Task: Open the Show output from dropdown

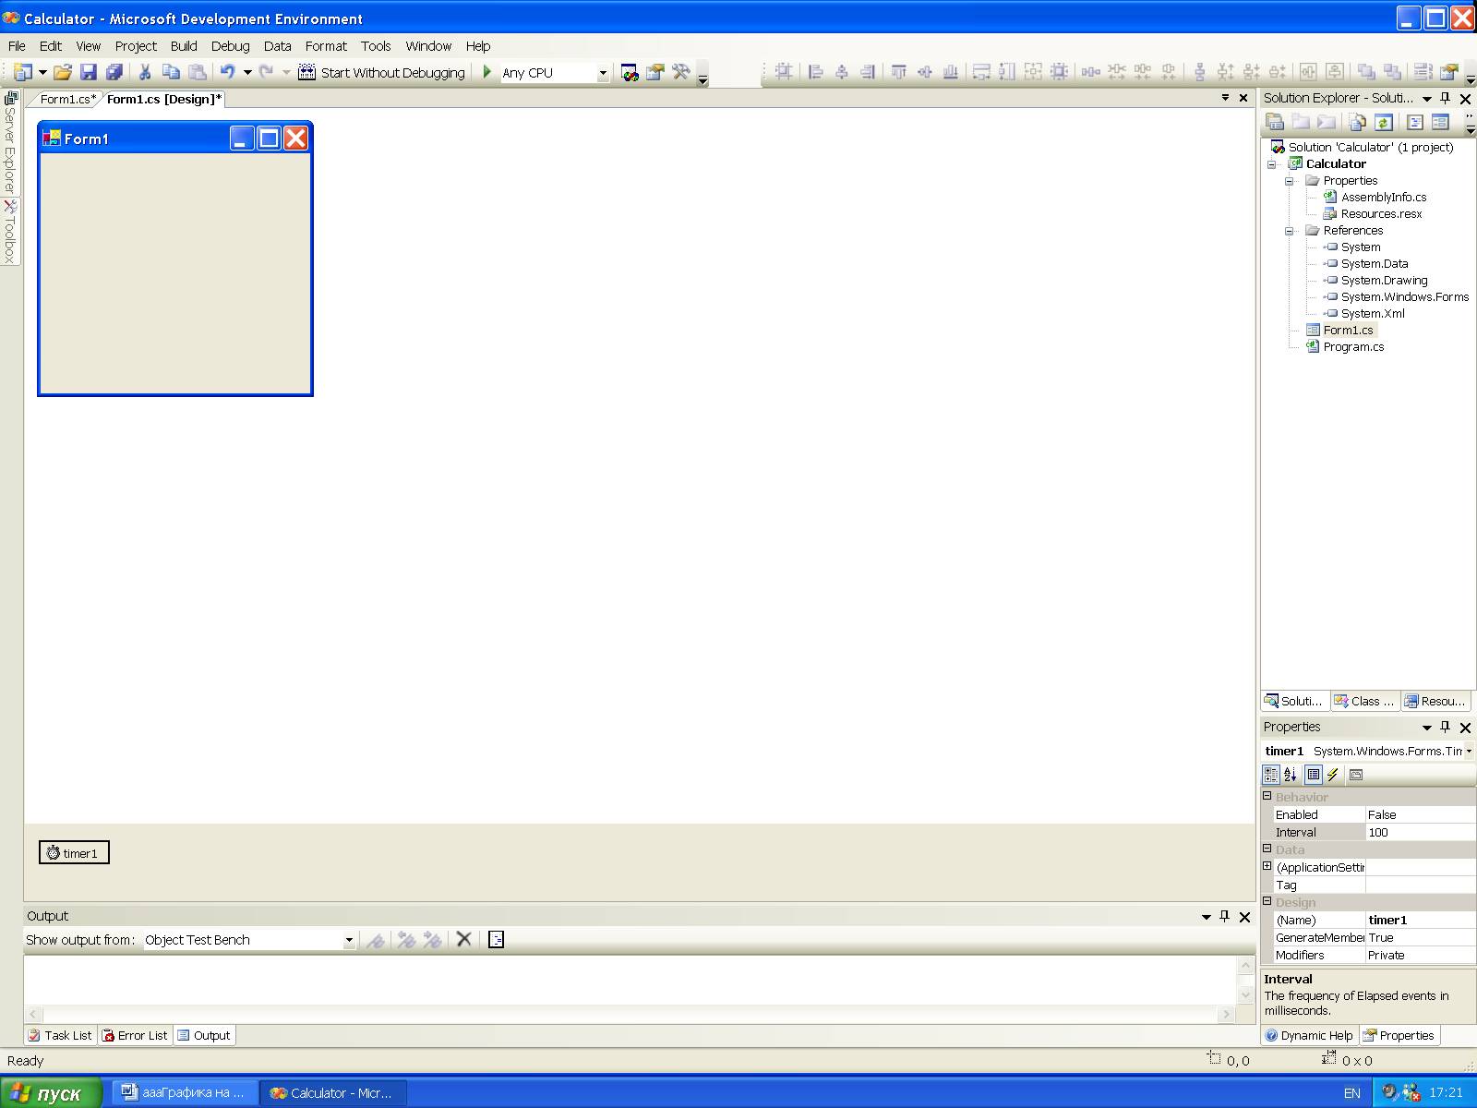Action: pos(348,940)
